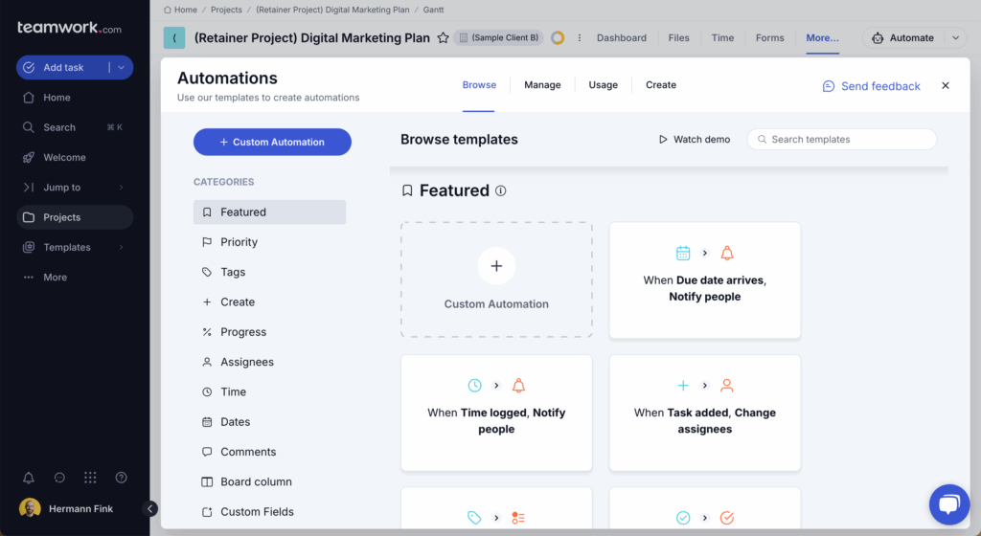Click Watch demo
This screenshot has width=981, height=536.
click(694, 140)
